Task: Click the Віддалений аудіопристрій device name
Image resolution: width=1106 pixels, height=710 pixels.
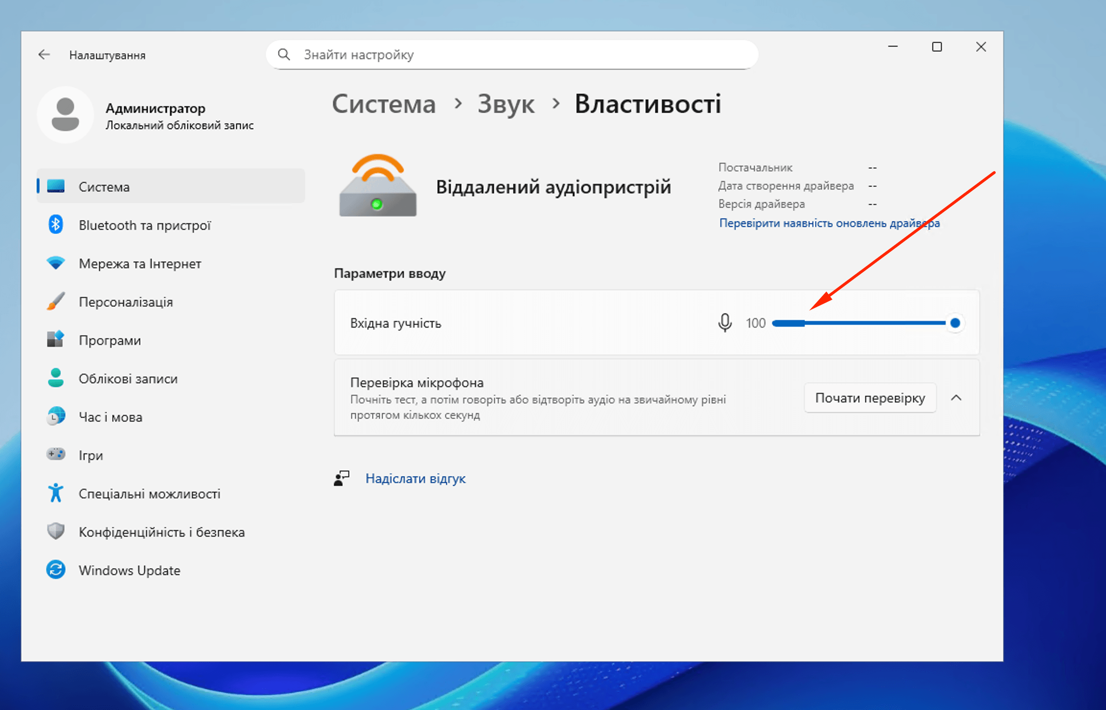Action: pos(553,187)
